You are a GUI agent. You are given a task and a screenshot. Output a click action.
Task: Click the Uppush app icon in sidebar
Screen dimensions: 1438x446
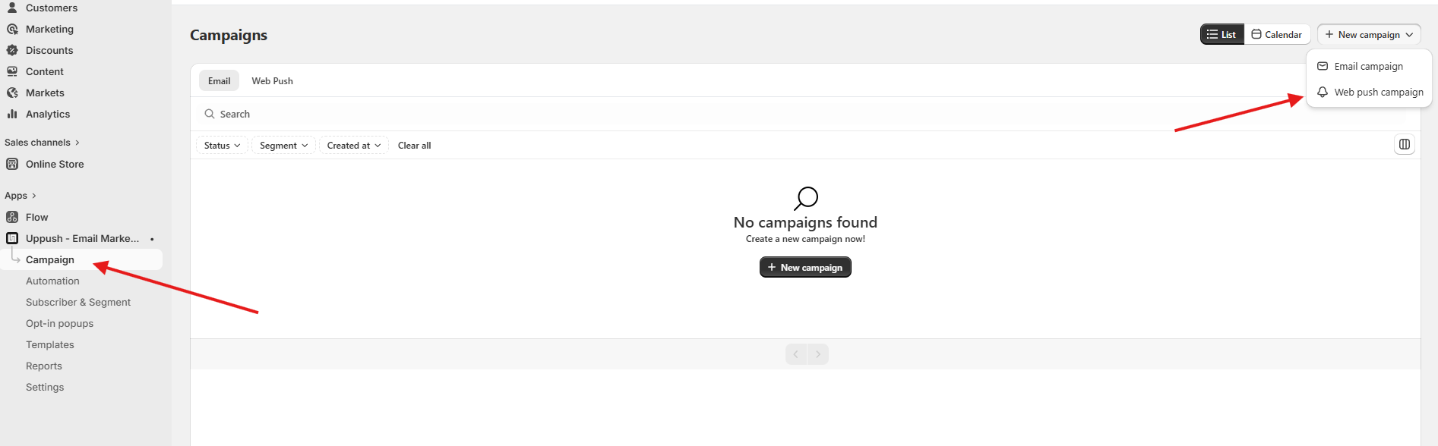pos(12,238)
